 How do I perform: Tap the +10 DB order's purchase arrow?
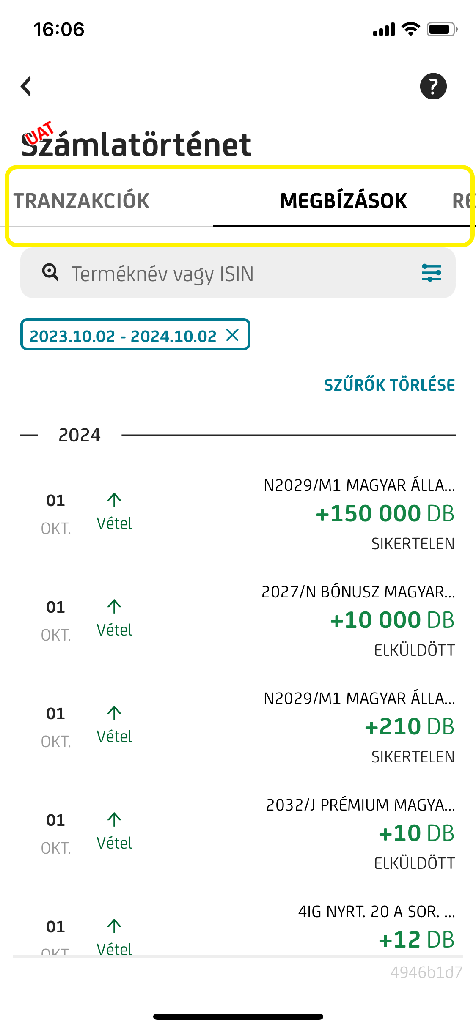pyautogui.click(x=114, y=820)
